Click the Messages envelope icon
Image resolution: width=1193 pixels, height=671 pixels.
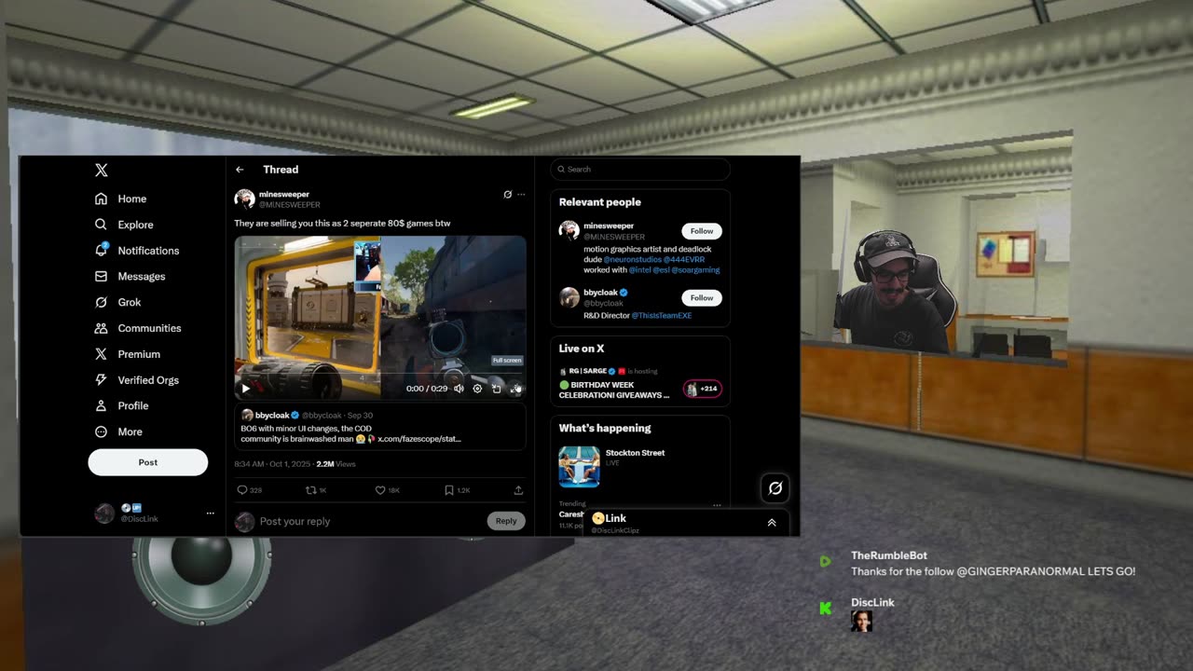101,277
